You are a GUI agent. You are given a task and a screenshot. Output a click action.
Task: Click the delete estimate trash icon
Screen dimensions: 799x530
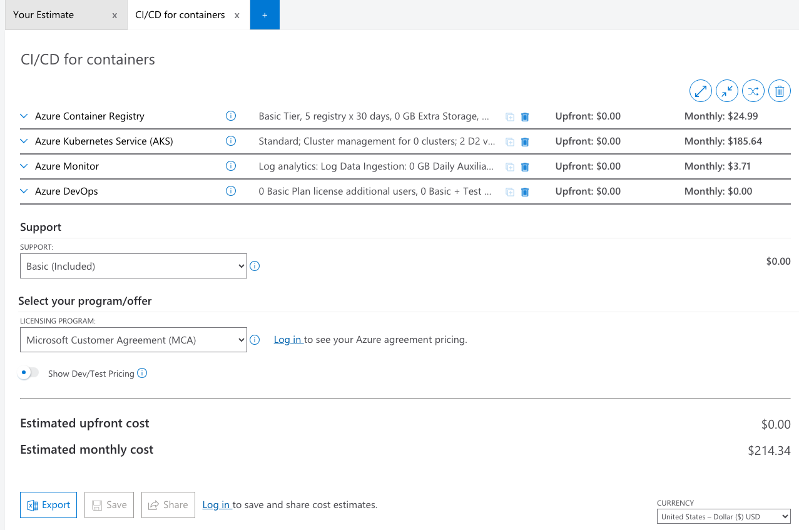780,91
